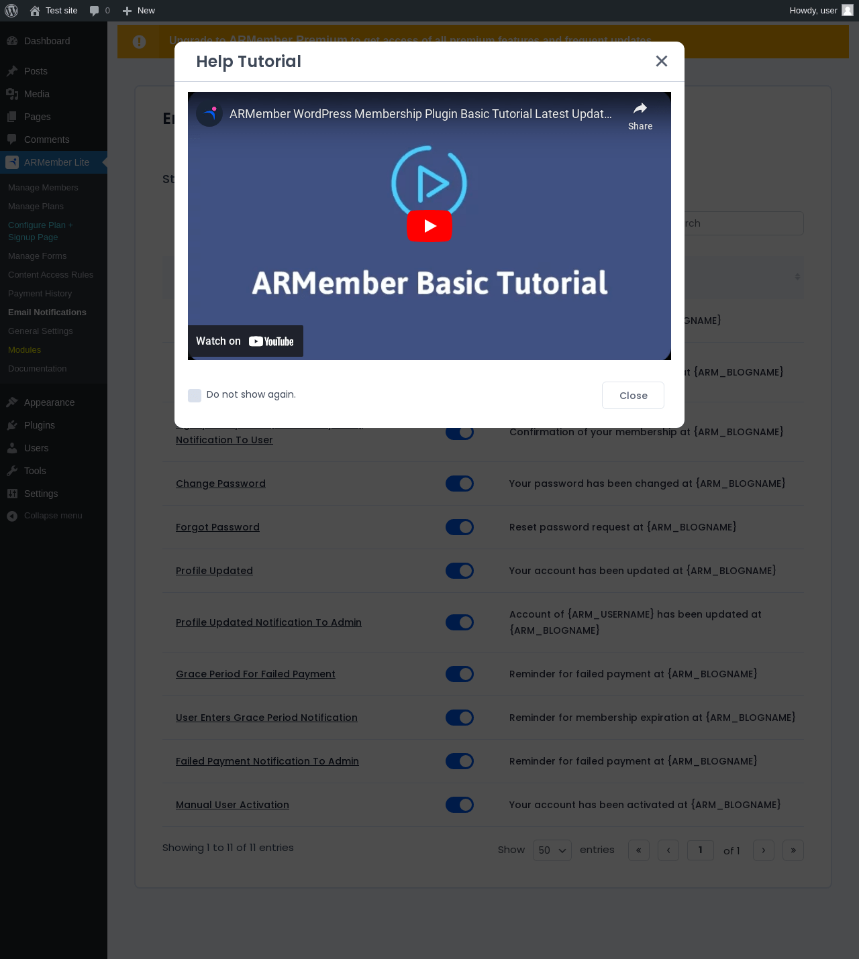Click the warning icon in upgrade banner
The height and width of the screenshot is (959, 859).
[140, 42]
